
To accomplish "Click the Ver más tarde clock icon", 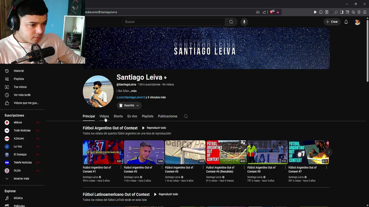I will tap(7, 95).
